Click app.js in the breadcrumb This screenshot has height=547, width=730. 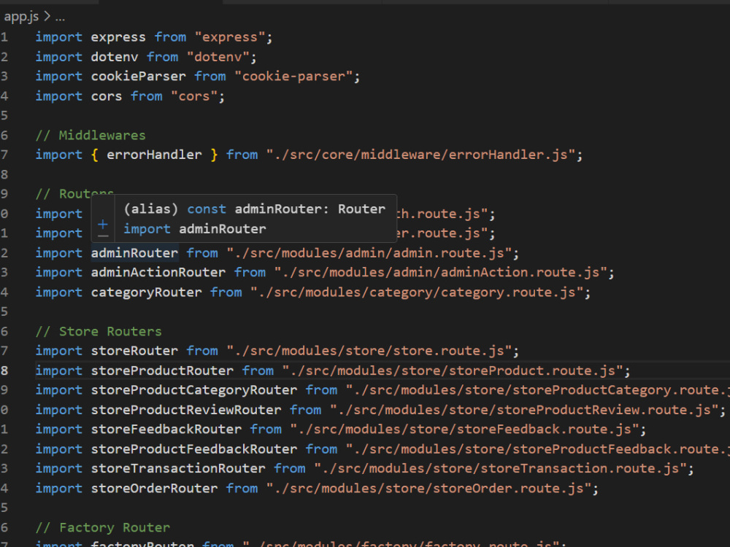point(21,17)
